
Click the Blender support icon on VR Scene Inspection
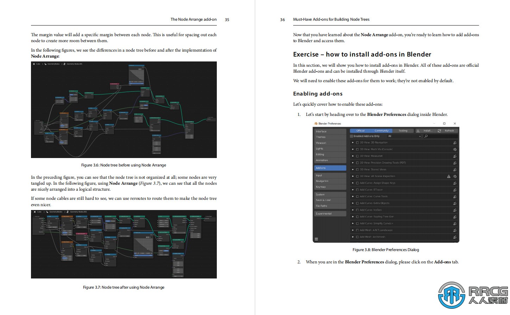455,176
